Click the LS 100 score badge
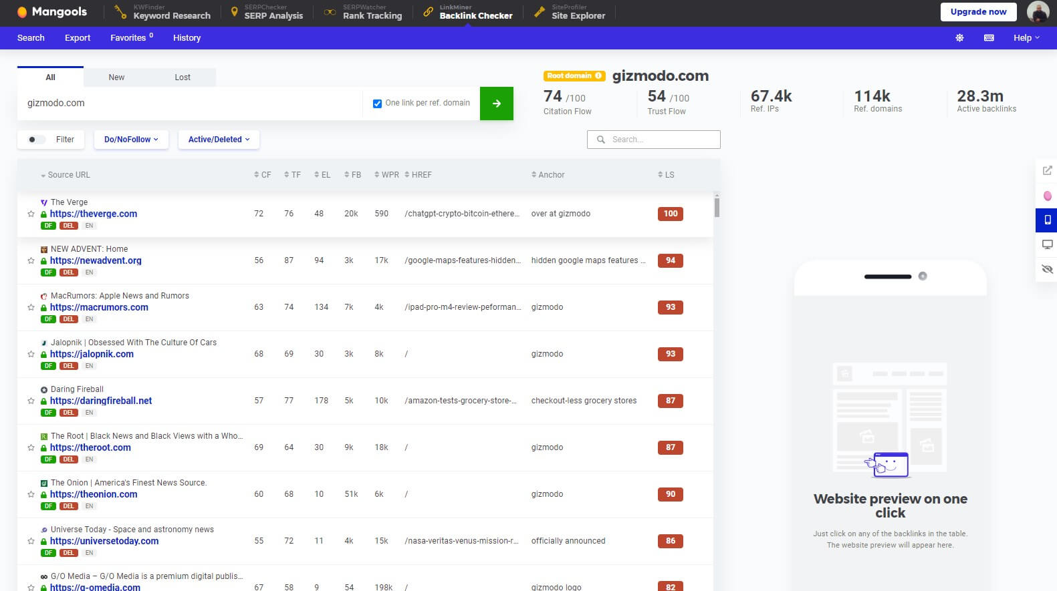This screenshot has height=591, width=1057. tap(671, 214)
